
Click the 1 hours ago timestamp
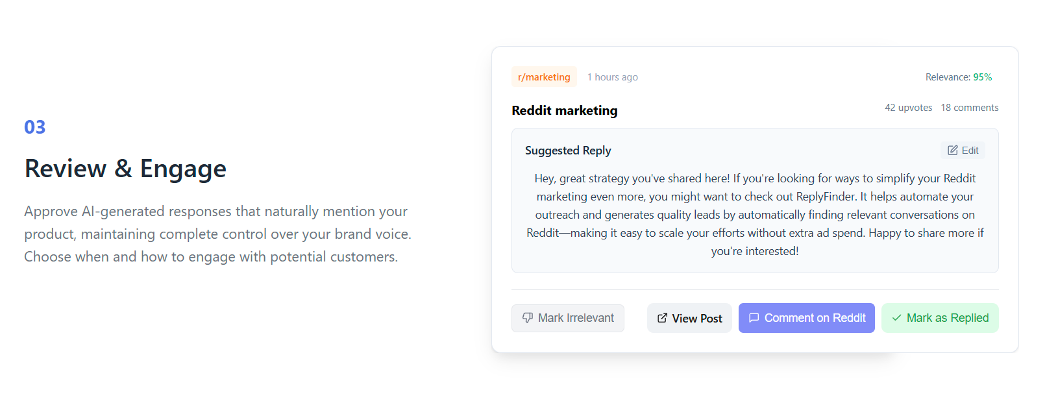[612, 77]
